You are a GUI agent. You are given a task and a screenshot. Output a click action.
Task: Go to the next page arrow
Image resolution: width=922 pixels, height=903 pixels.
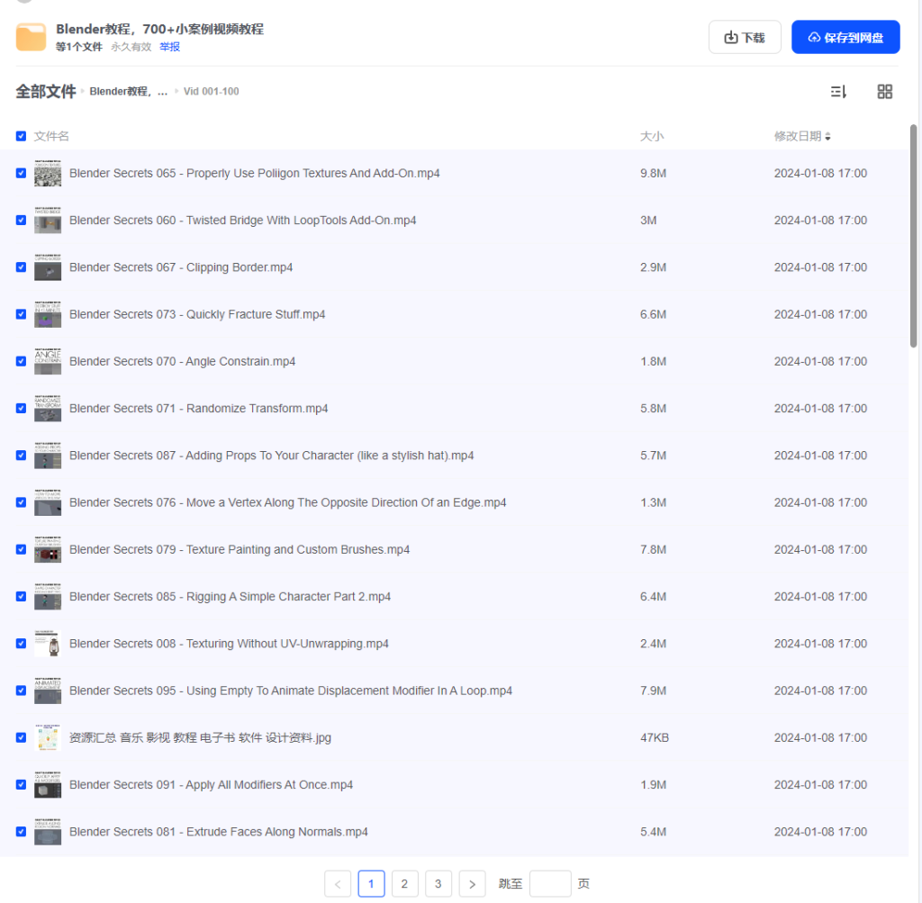point(472,884)
